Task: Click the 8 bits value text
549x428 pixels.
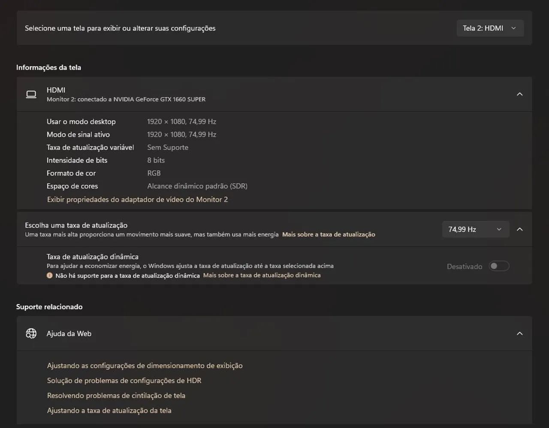Action: coord(156,160)
